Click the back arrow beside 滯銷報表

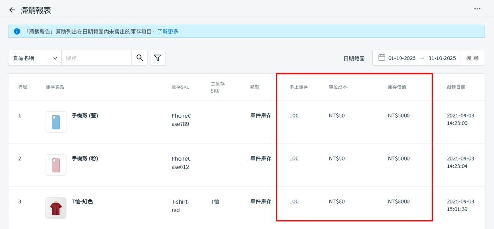[12, 10]
